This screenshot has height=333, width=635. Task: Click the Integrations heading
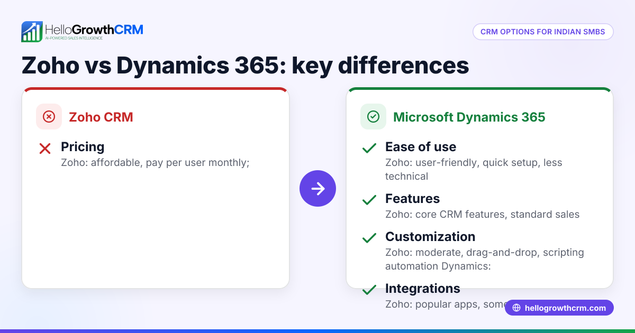(422, 289)
